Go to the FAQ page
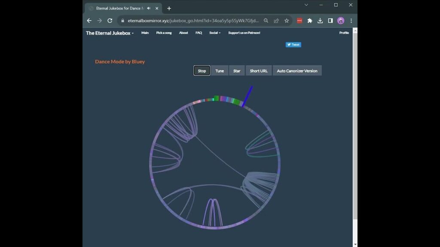Screen dimensions: 440x247 point(199,33)
